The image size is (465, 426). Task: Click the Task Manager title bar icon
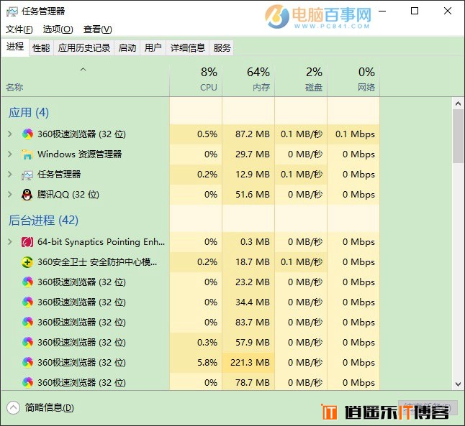12,11
